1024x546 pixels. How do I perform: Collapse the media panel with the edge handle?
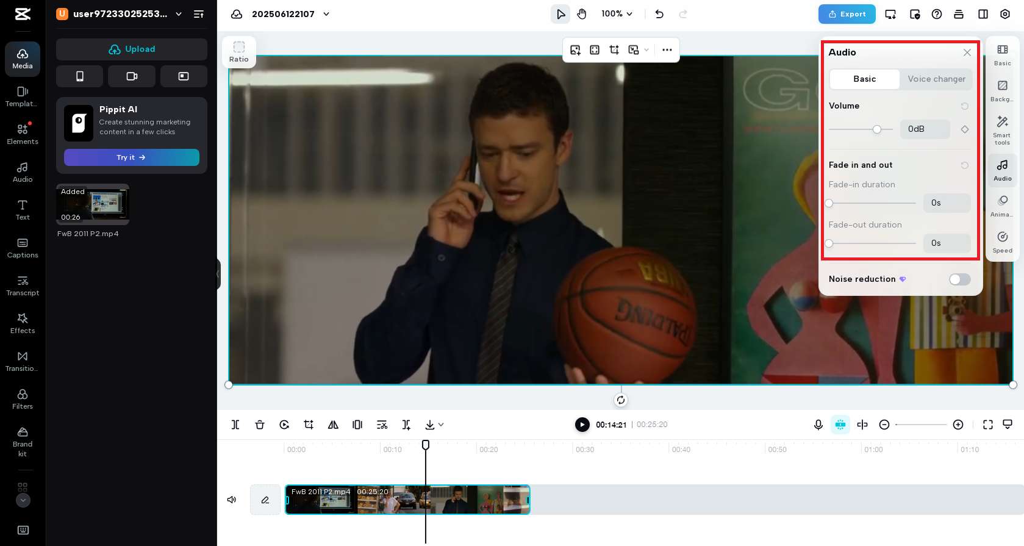218,274
